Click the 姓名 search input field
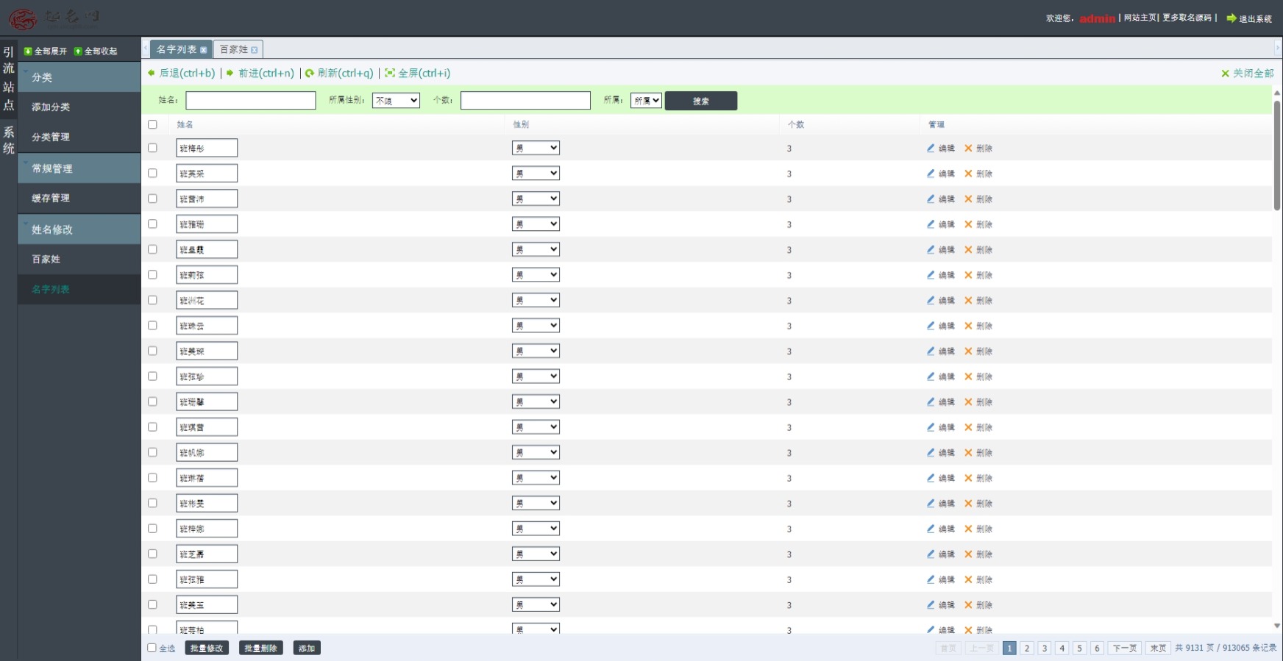Viewport: 1283px width, 661px height. click(250, 101)
